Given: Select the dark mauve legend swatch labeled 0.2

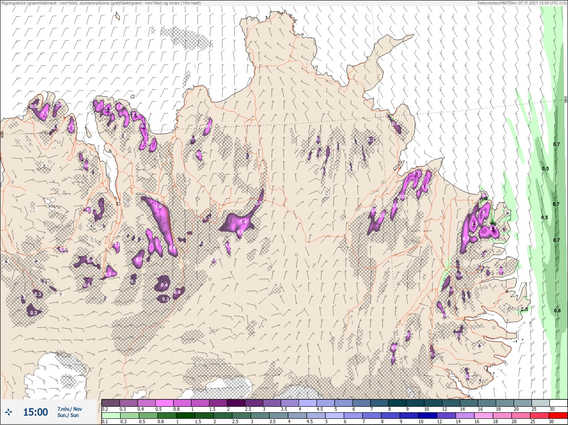Looking at the screenshot, I should [x=110, y=403].
